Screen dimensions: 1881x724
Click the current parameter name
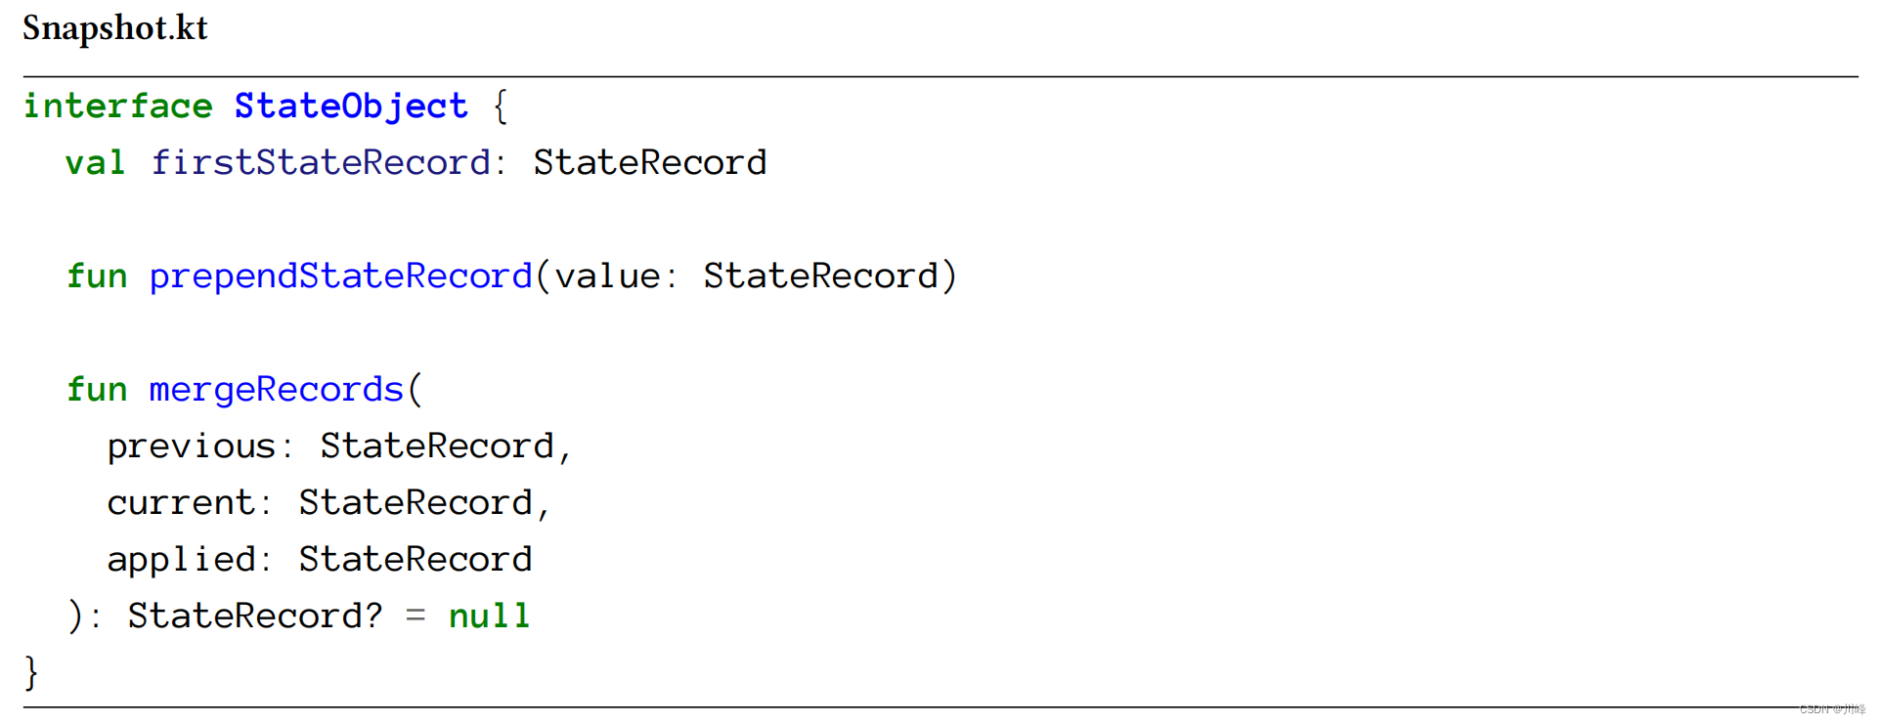click(181, 502)
